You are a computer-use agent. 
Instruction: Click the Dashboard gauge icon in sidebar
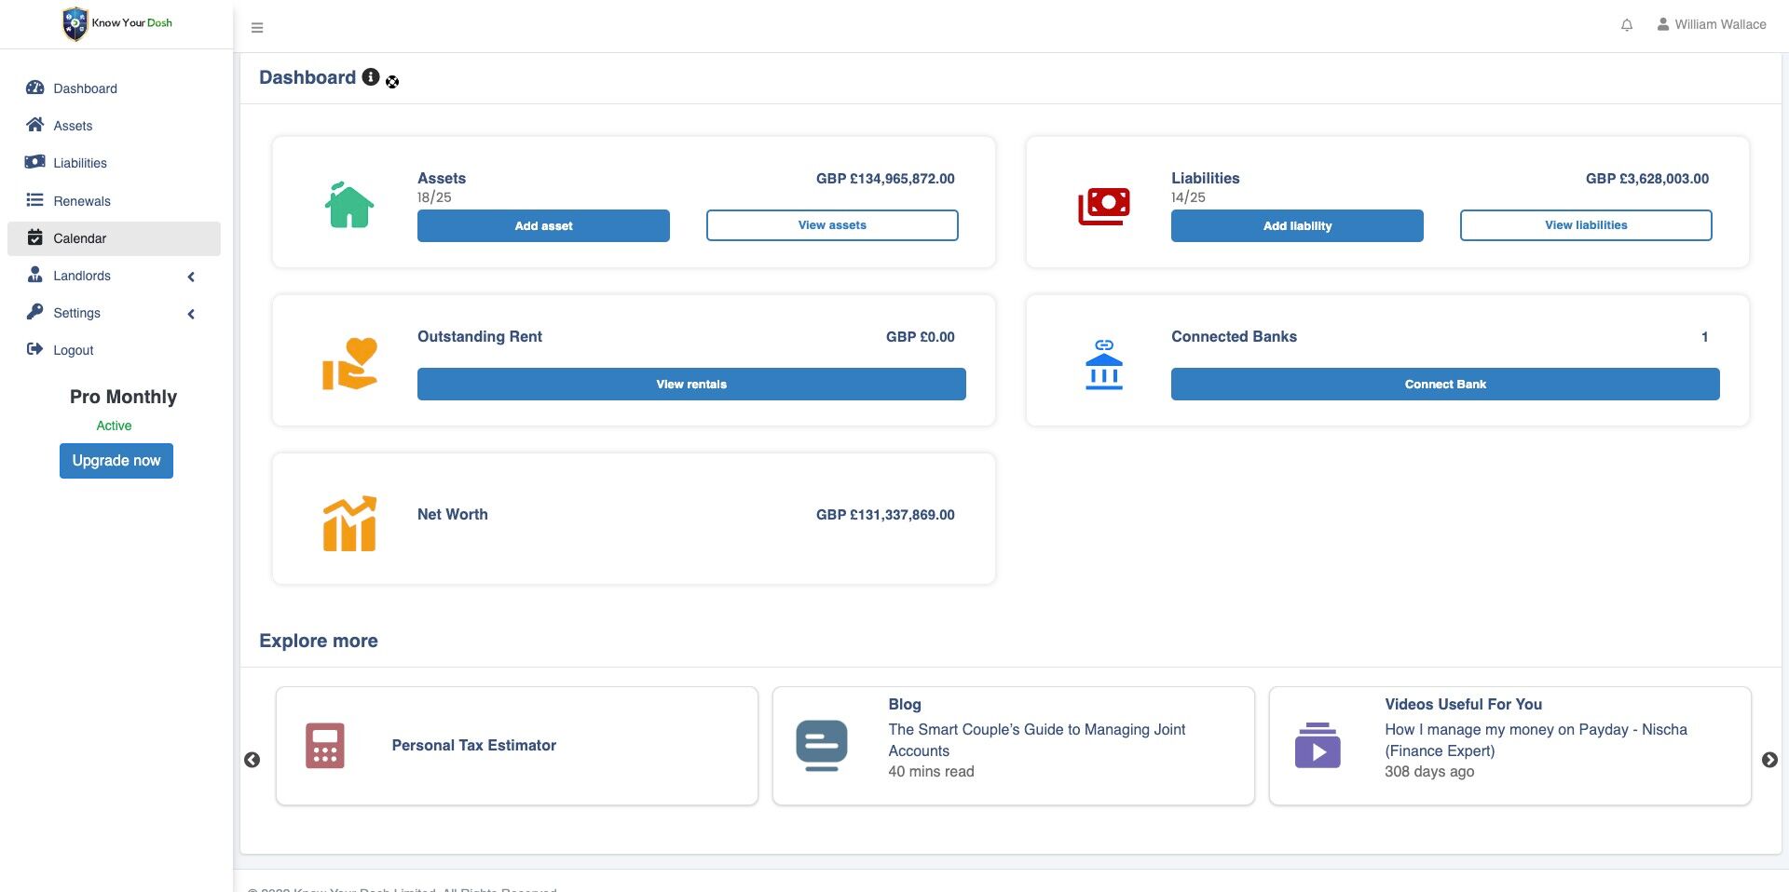35,88
